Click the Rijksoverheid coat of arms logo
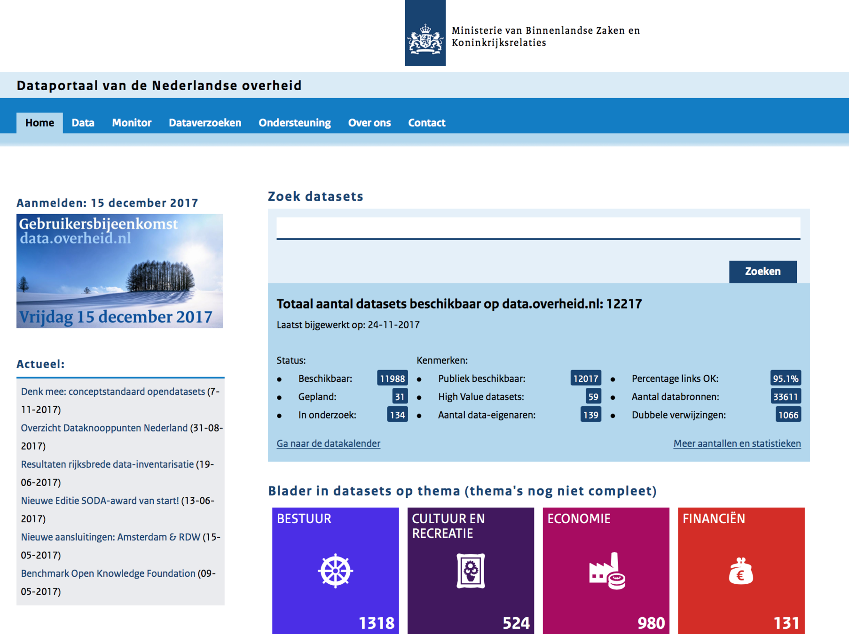 point(425,33)
